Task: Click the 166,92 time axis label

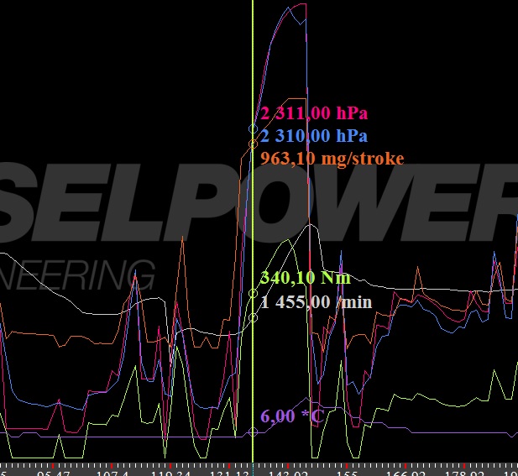Action: 406,473
